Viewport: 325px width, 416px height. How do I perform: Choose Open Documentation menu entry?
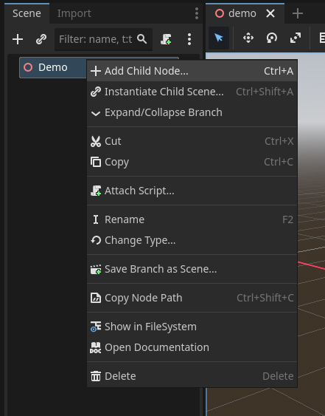click(x=192, y=347)
